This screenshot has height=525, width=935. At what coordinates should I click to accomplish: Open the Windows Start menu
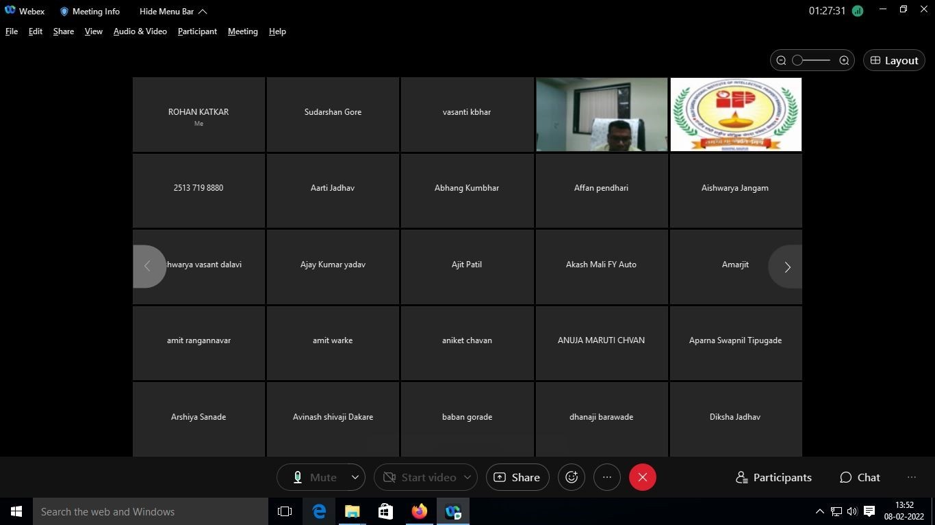pos(16,511)
